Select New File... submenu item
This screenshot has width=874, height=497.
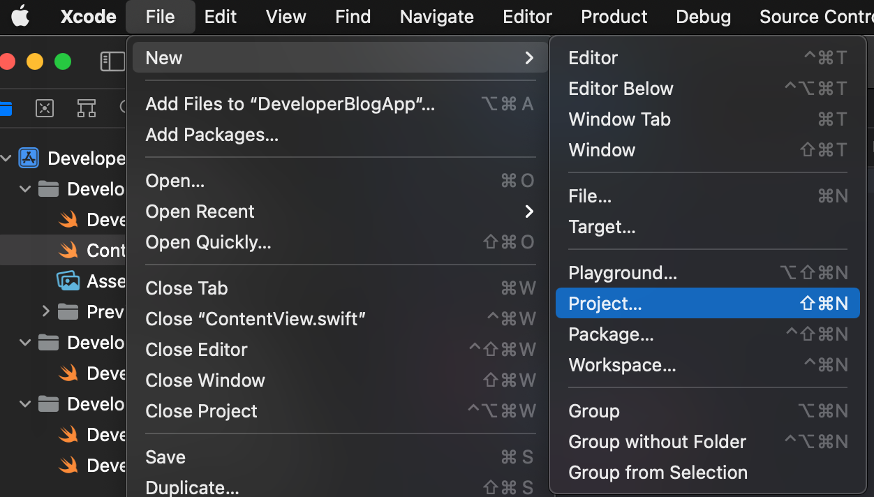tap(708, 196)
